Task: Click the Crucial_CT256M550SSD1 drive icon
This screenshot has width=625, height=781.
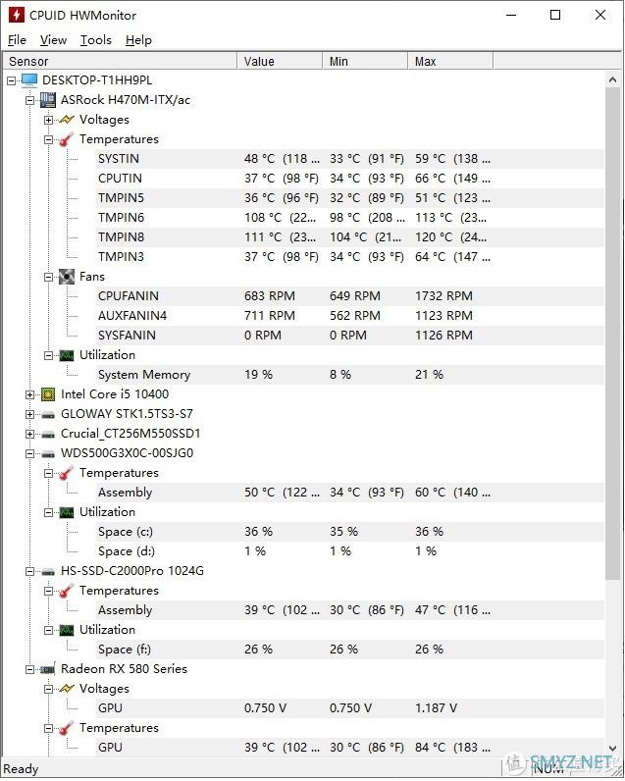Action: click(48, 434)
